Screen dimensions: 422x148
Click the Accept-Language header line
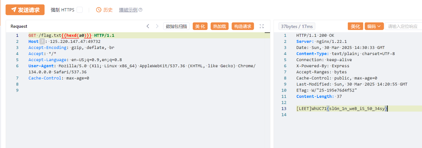pyautogui.click(x=75, y=60)
